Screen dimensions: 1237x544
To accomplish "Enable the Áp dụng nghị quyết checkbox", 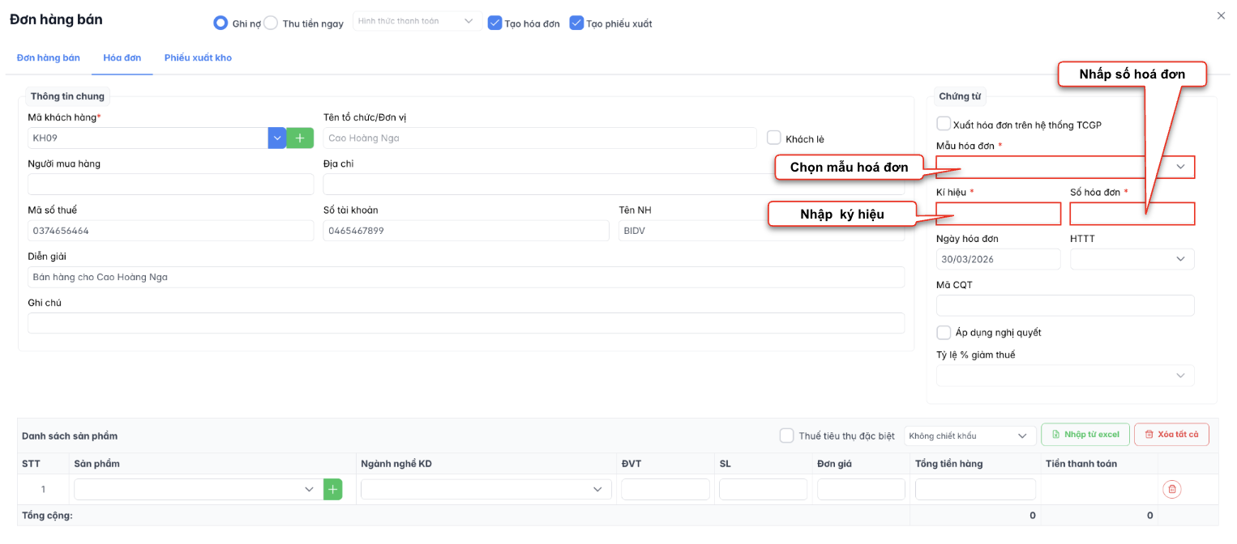I will point(944,332).
